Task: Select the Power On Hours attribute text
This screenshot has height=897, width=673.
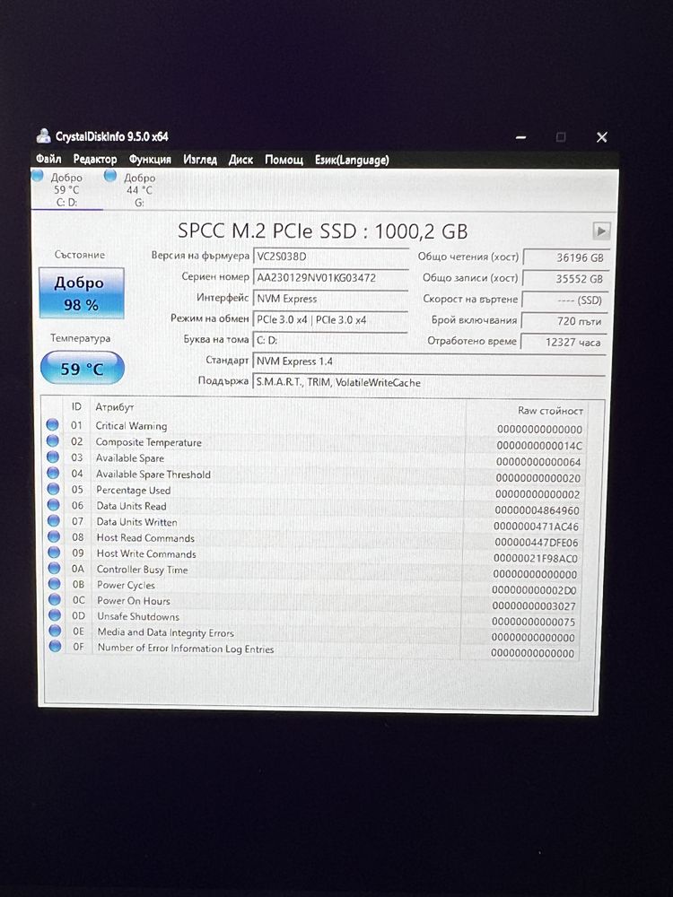Action: click(x=134, y=601)
